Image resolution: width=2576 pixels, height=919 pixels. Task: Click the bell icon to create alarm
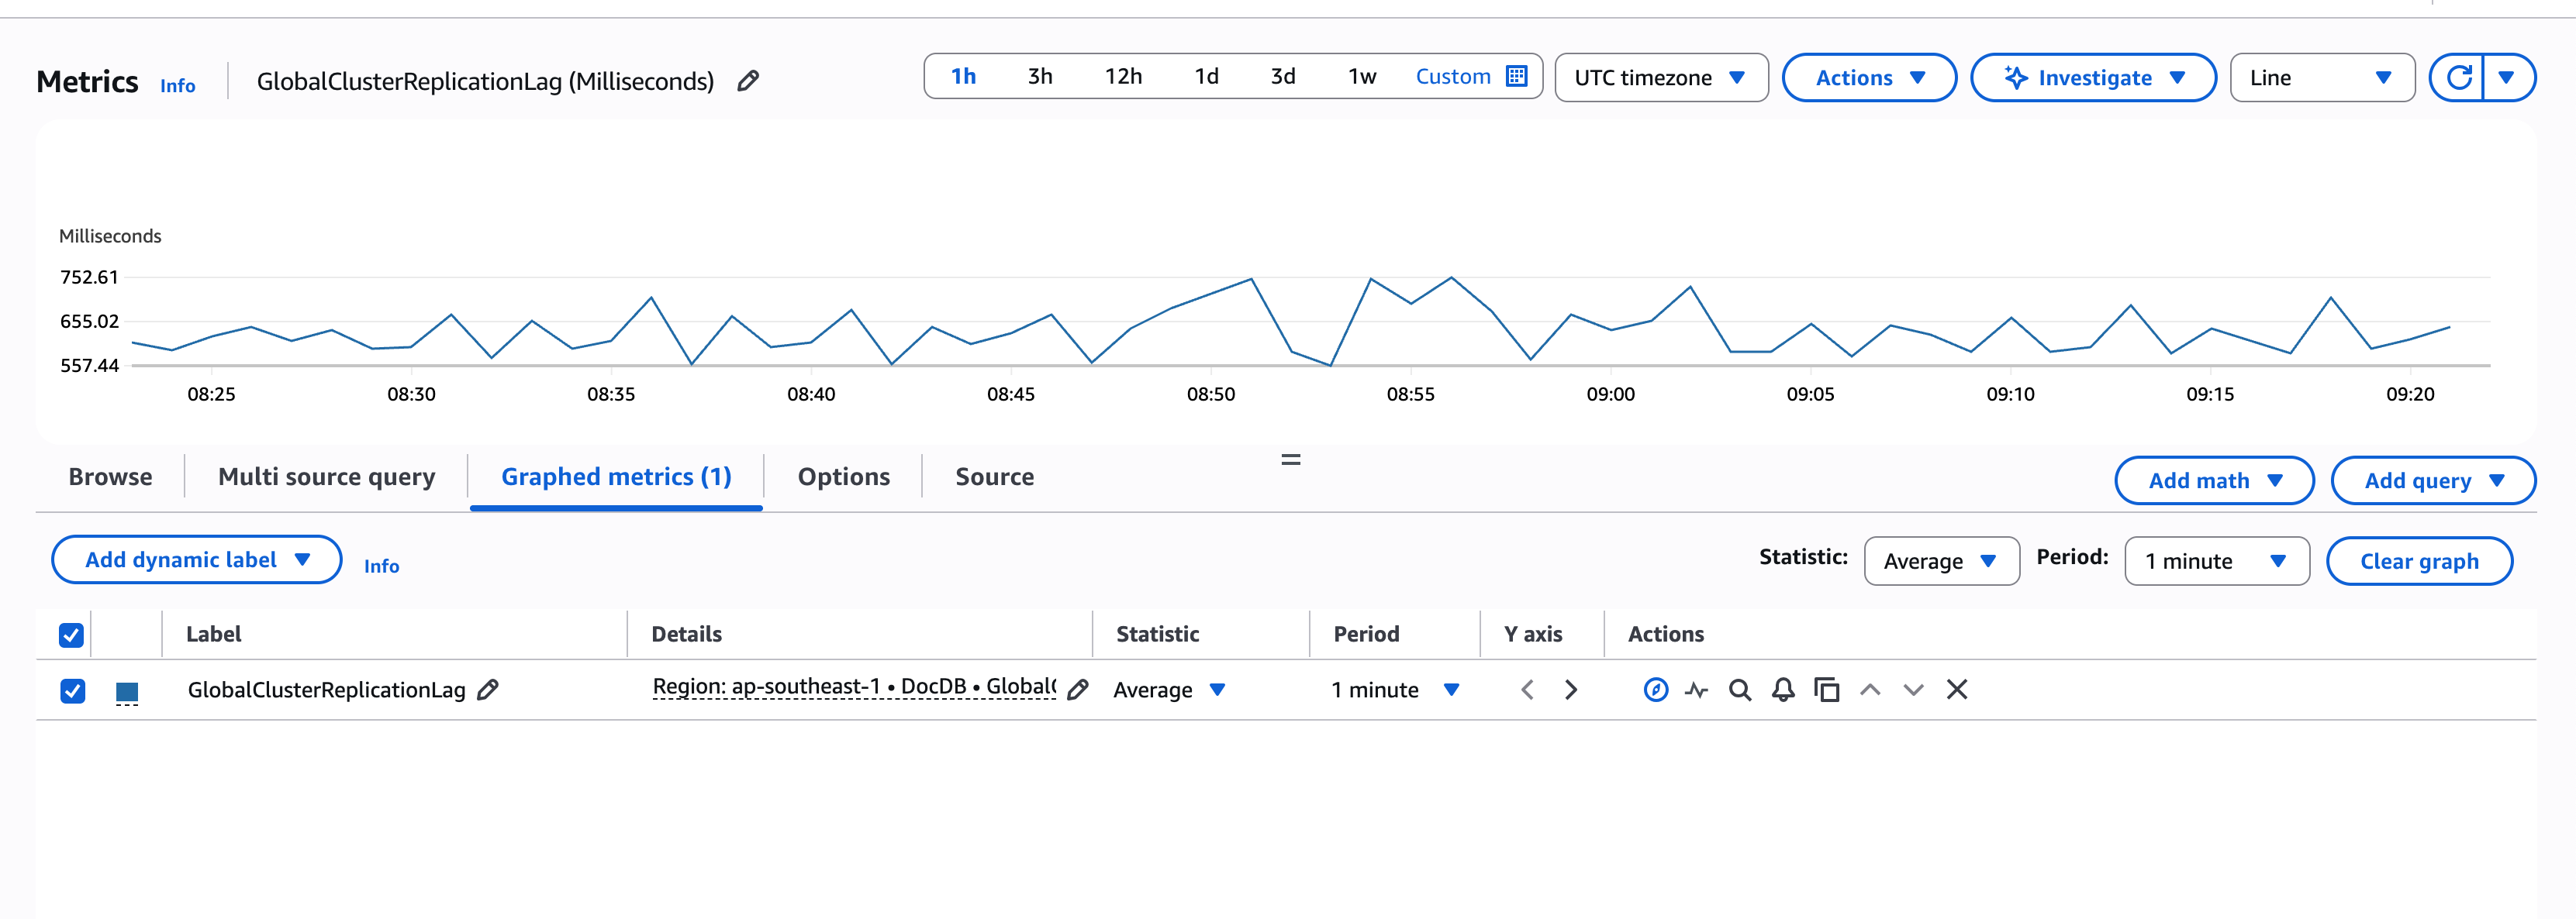(x=1782, y=690)
